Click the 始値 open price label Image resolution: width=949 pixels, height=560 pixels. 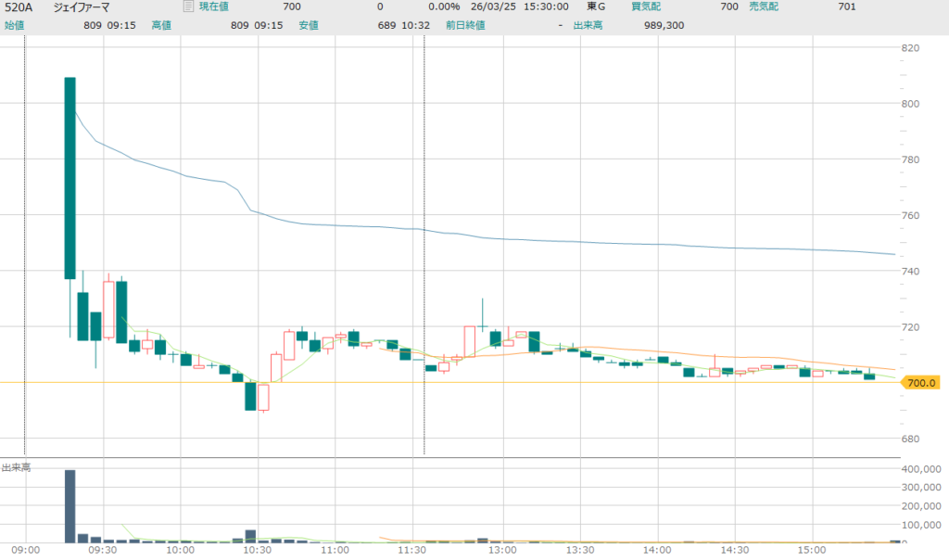tap(16, 25)
